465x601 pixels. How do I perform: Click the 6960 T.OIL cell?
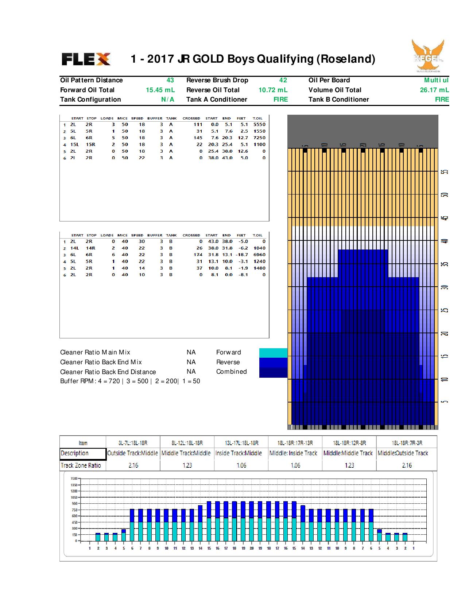(259, 255)
